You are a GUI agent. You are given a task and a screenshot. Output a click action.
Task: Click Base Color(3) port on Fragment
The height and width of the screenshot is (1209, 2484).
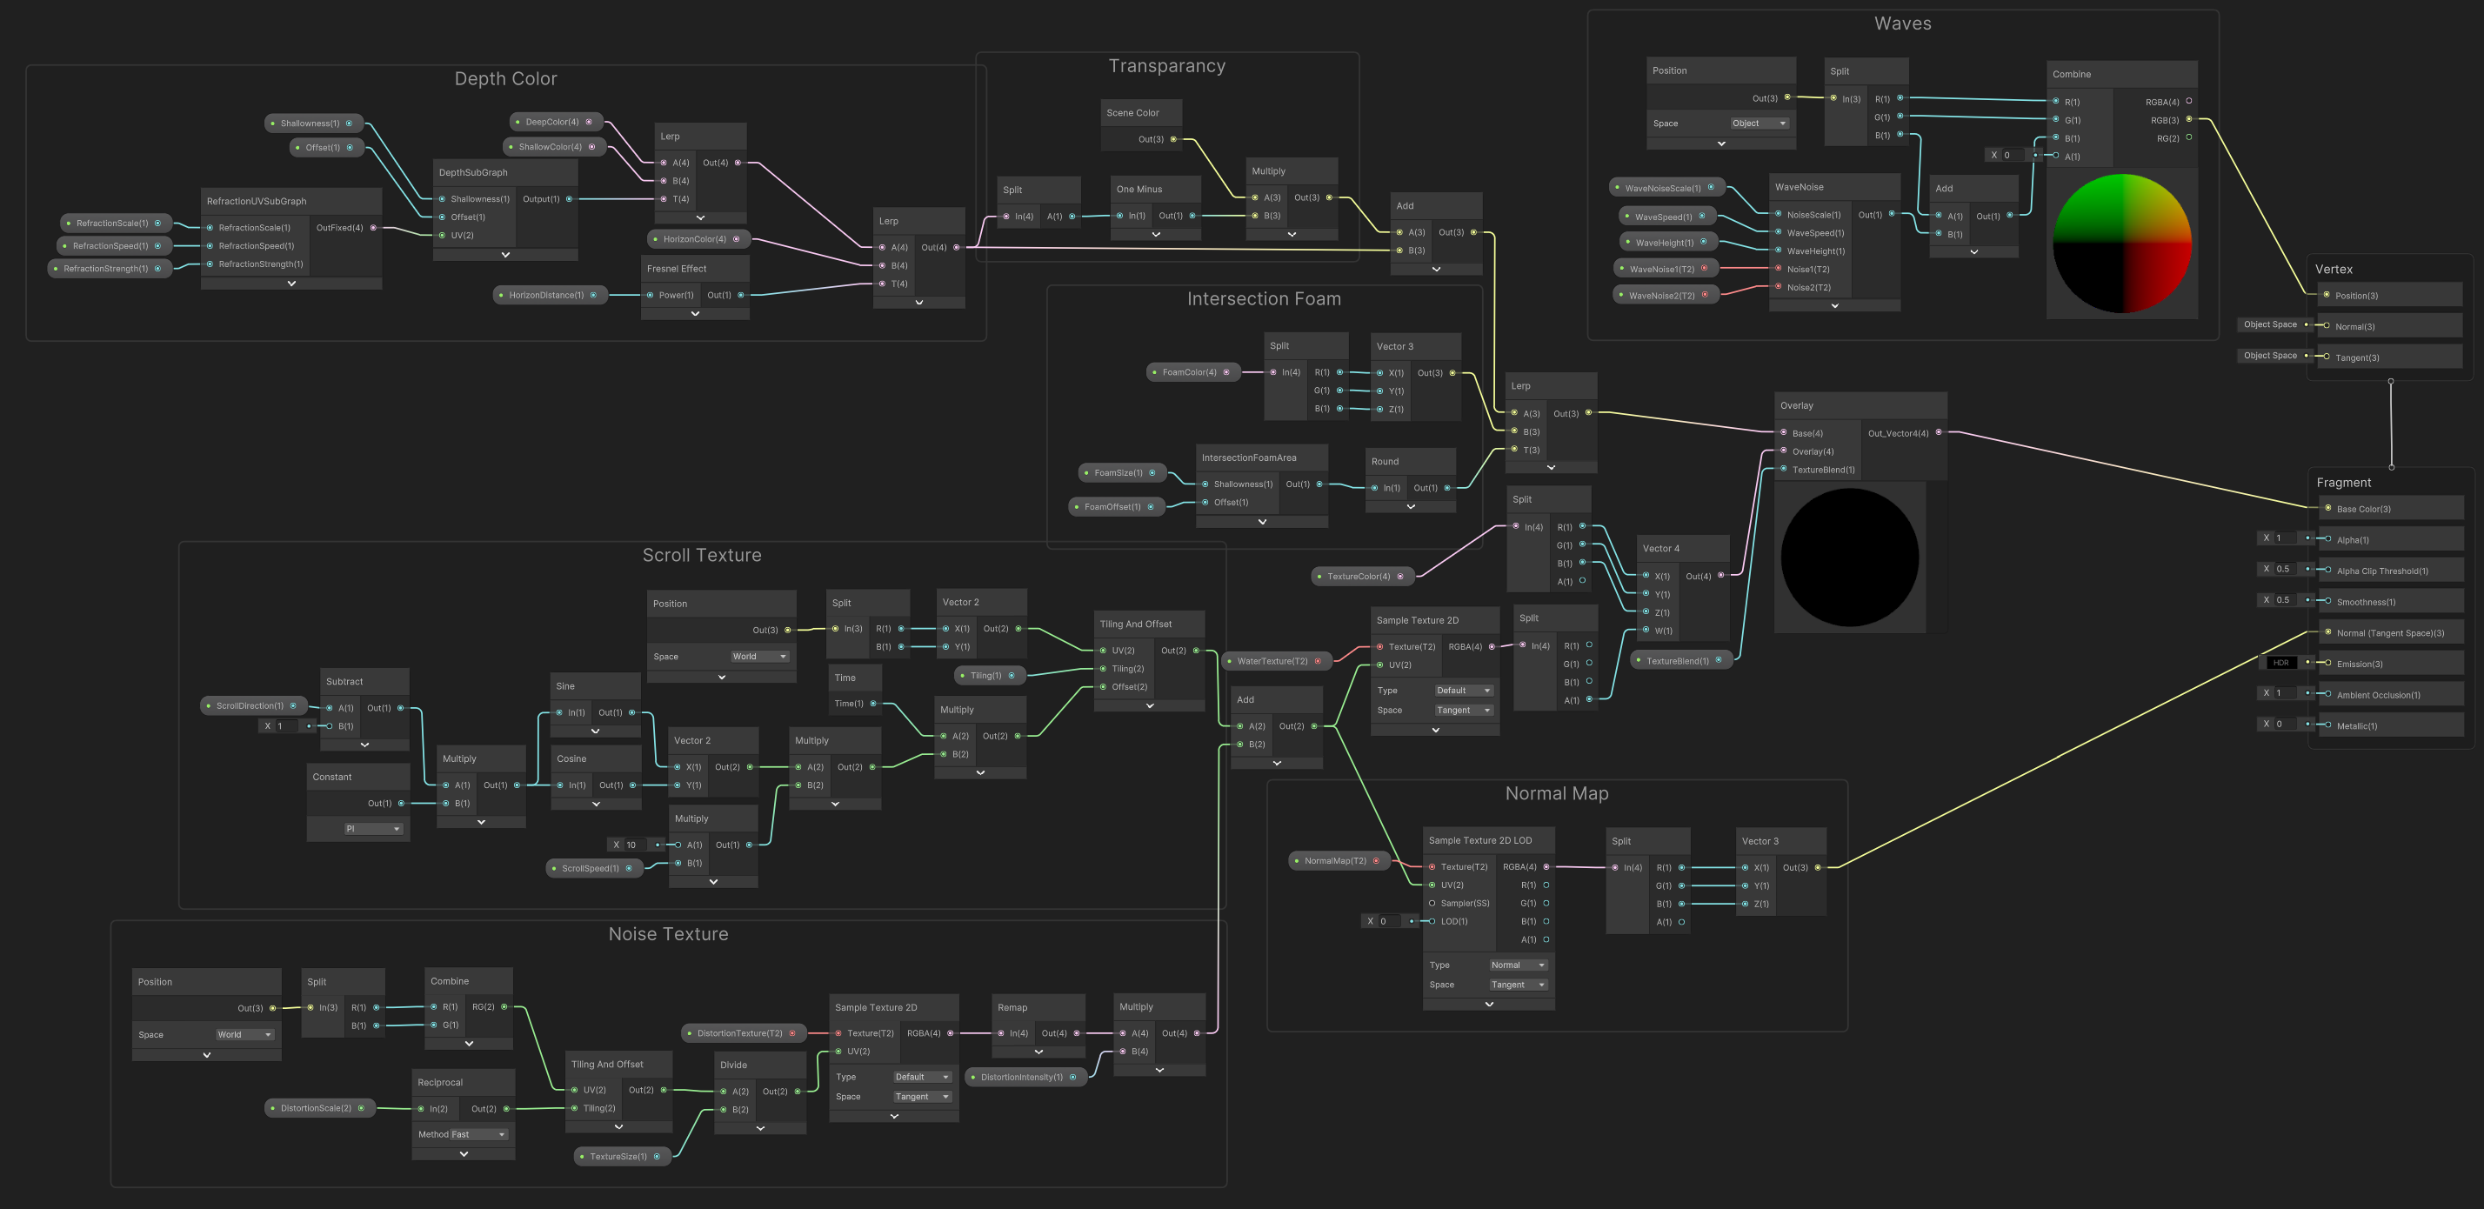[2327, 508]
